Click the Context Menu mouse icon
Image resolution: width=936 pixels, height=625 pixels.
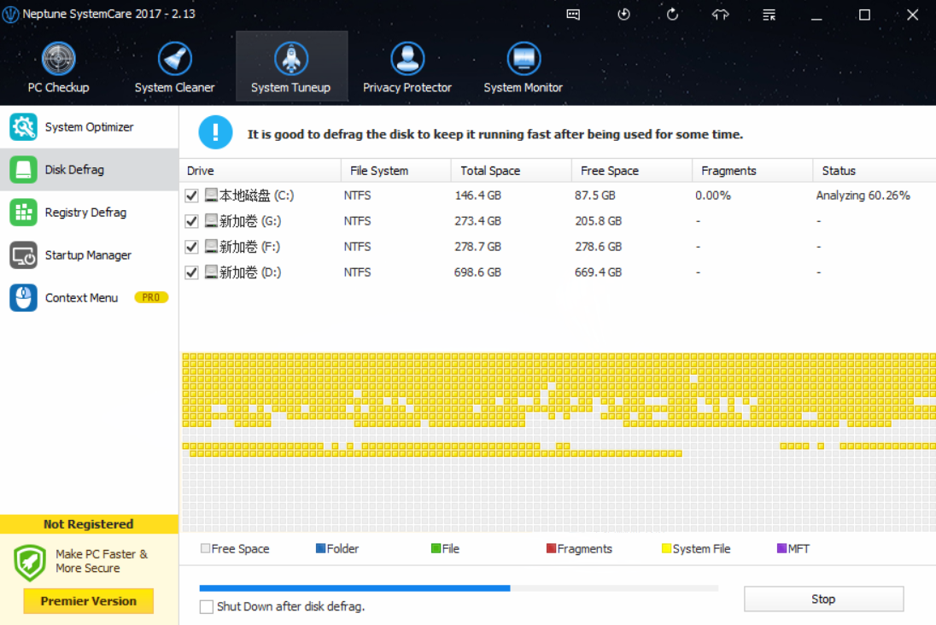(x=23, y=297)
